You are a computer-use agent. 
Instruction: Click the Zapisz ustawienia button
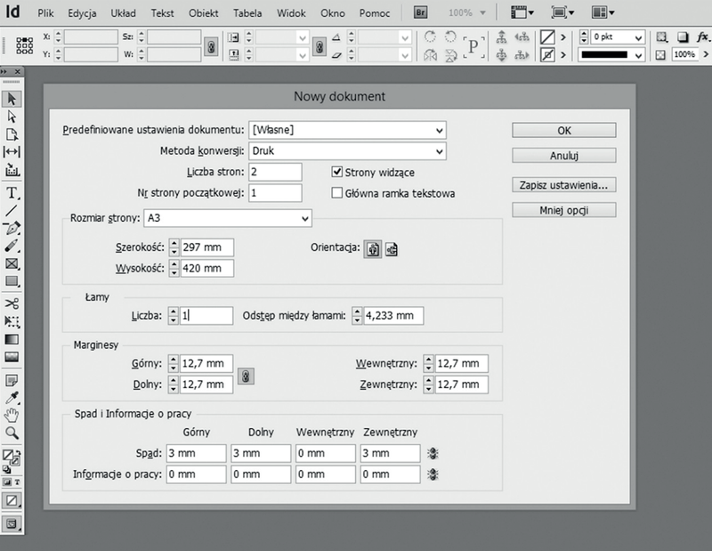coord(564,185)
